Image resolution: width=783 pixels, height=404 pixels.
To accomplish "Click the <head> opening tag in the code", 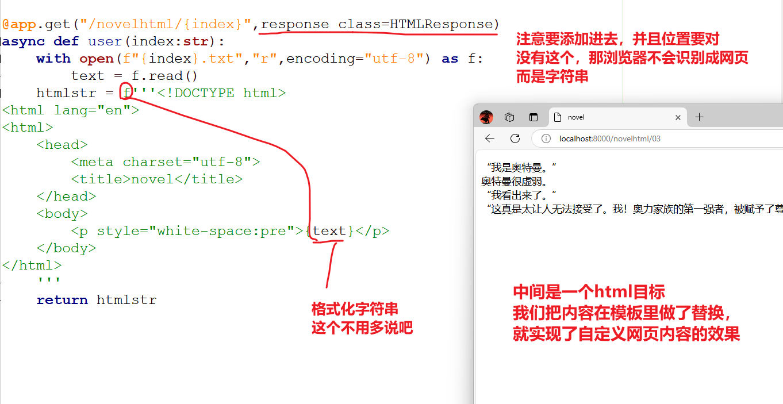I will click(x=62, y=145).
